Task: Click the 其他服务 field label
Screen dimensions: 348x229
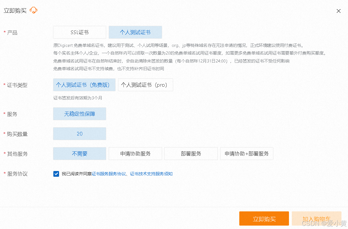Action: point(17,154)
